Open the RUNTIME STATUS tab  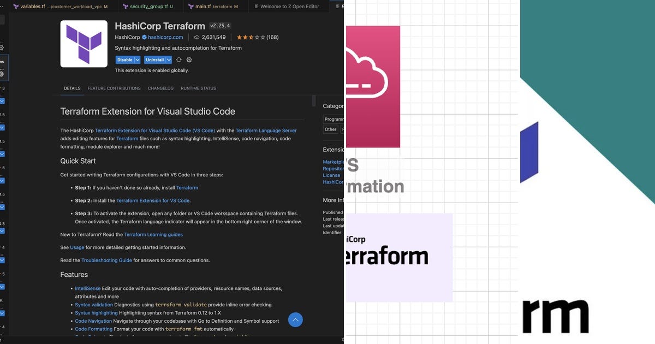(198, 88)
